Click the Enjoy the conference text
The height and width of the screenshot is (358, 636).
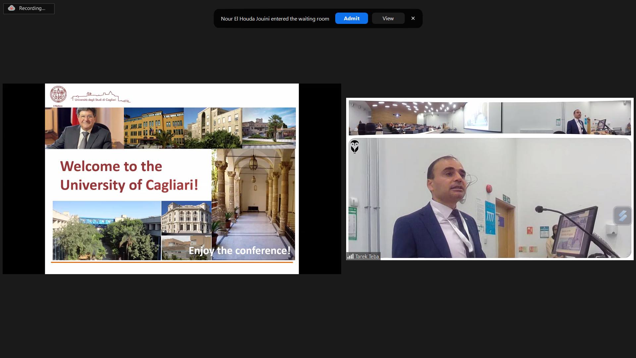239,251
